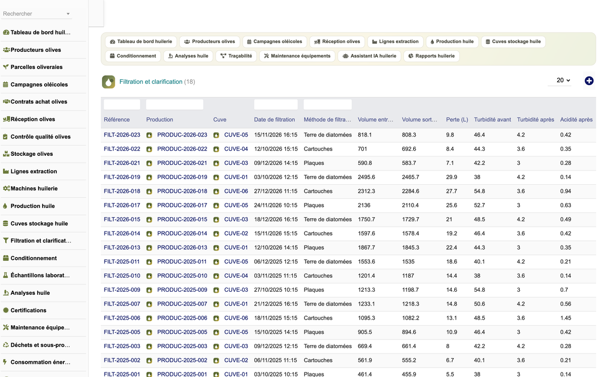Click the Contrats achat olives handshake icon
The width and height of the screenshot is (609, 377).
click(6, 102)
